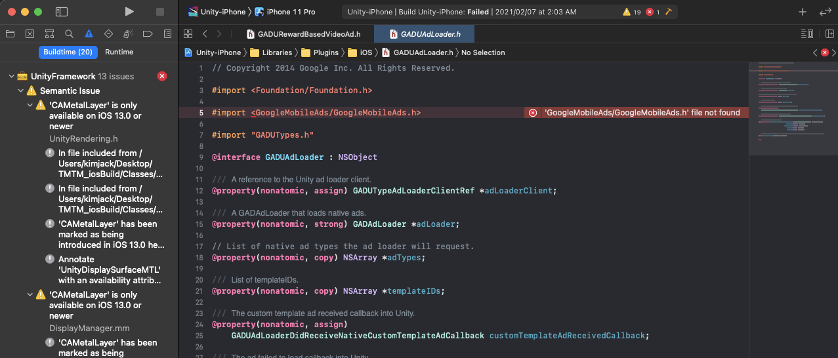This screenshot has height=358, width=838.
Task: Go forward in editor history
Action: coord(219,33)
